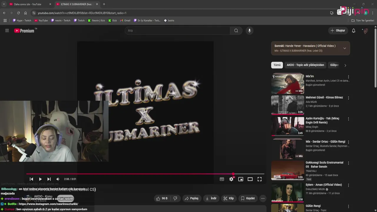Open the apps grid in bookmarks bar
Screen dimensions: 377x212
(5, 21)
